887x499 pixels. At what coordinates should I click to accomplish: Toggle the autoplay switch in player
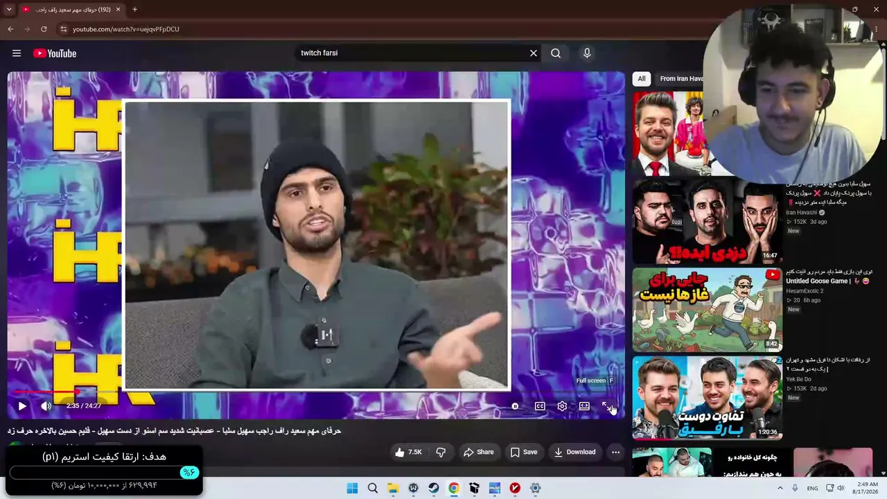[515, 406]
